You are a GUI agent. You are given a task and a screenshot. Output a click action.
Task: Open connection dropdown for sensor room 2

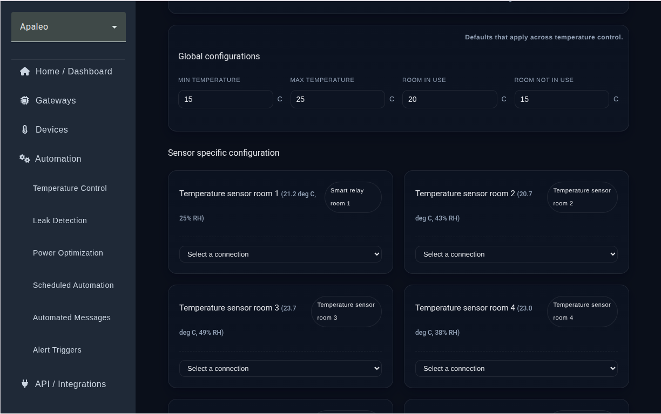coord(516,254)
